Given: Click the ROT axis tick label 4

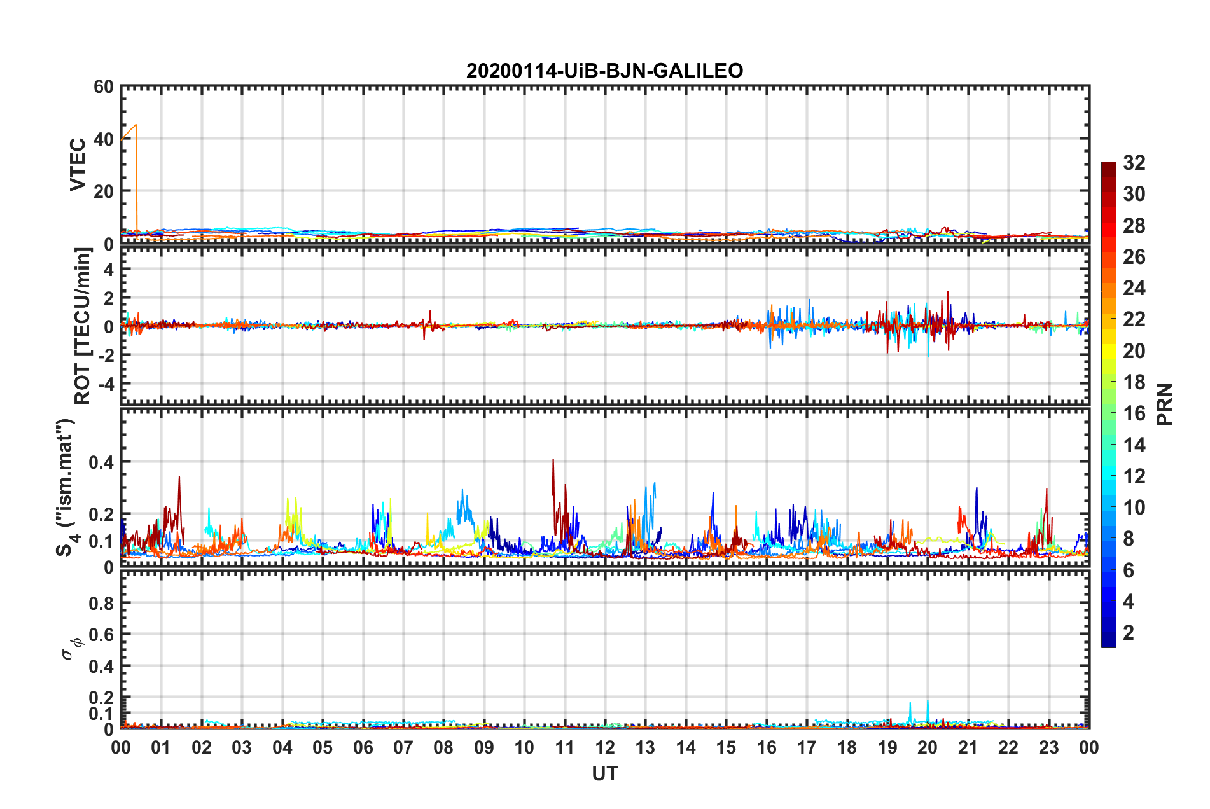Looking at the screenshot, I should tap(109, 270).
